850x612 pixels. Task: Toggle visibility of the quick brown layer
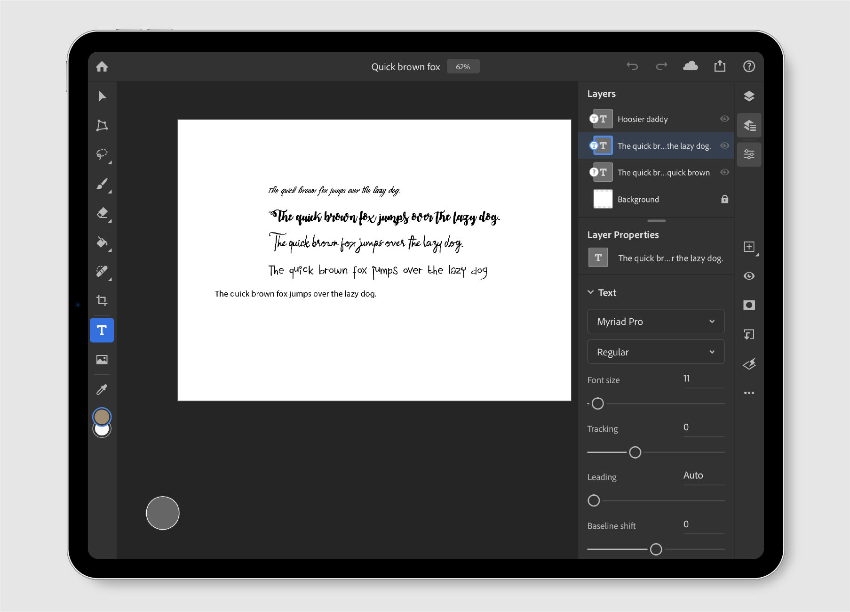(x=724, y=172)
